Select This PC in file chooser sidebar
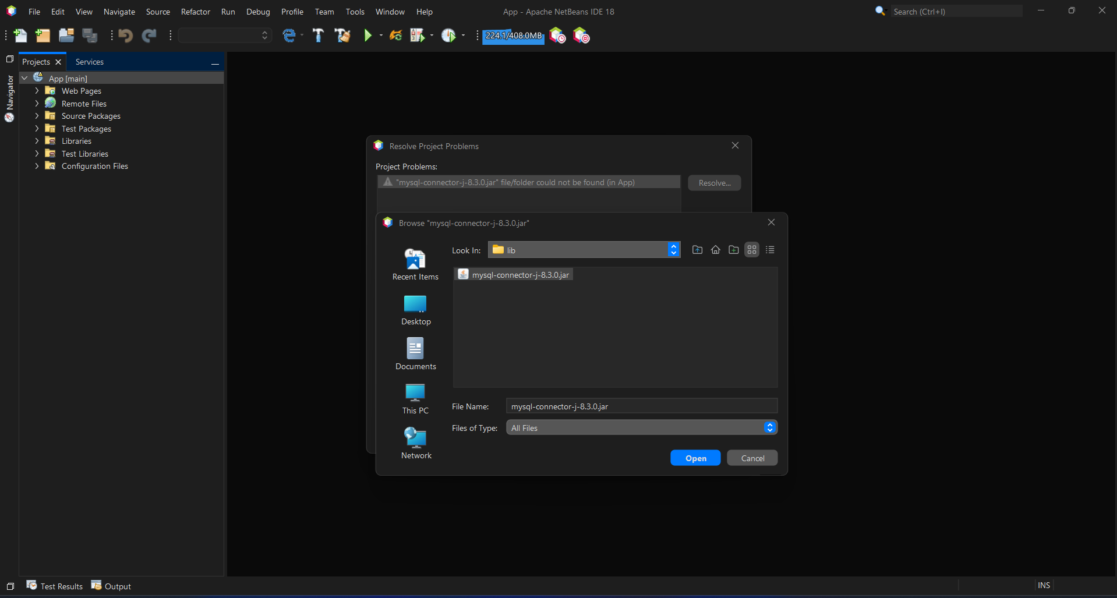 415,399
